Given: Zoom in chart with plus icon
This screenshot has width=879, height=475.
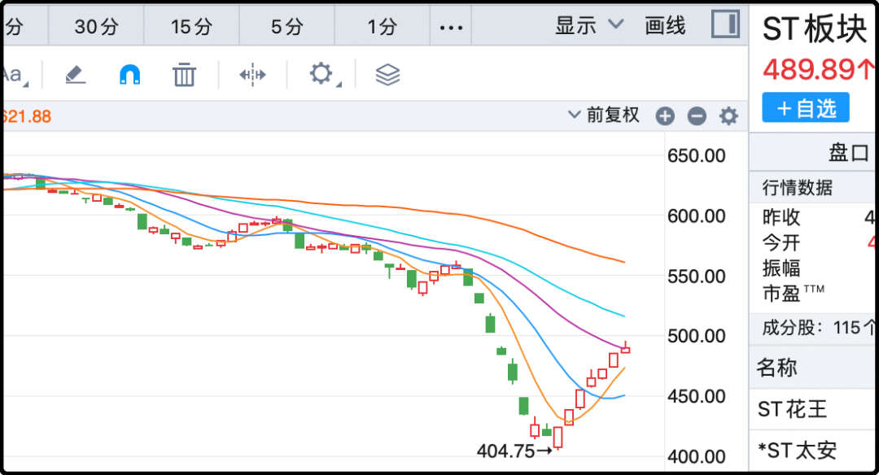Looking at the screenshot, I should (666, 116).
